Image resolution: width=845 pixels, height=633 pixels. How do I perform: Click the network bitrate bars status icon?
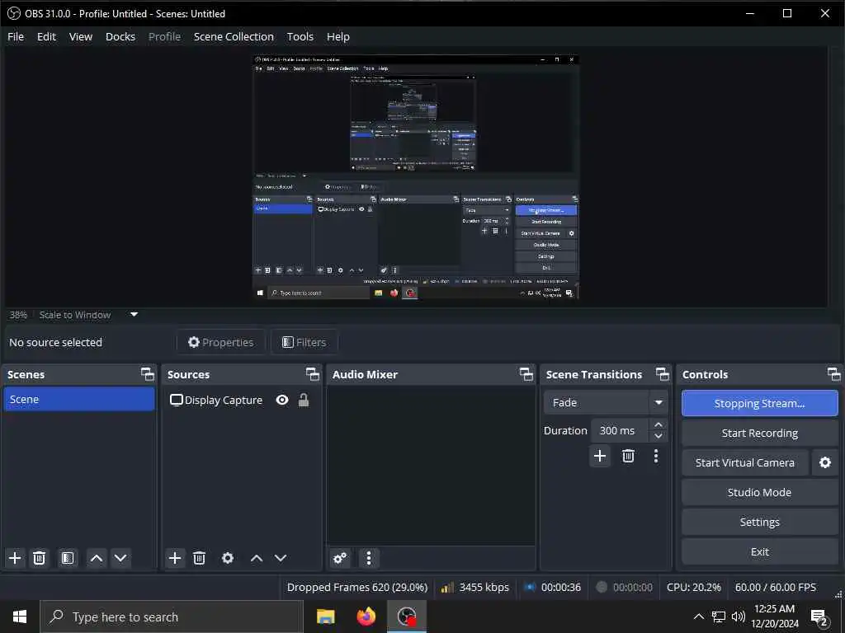[447, 587]
